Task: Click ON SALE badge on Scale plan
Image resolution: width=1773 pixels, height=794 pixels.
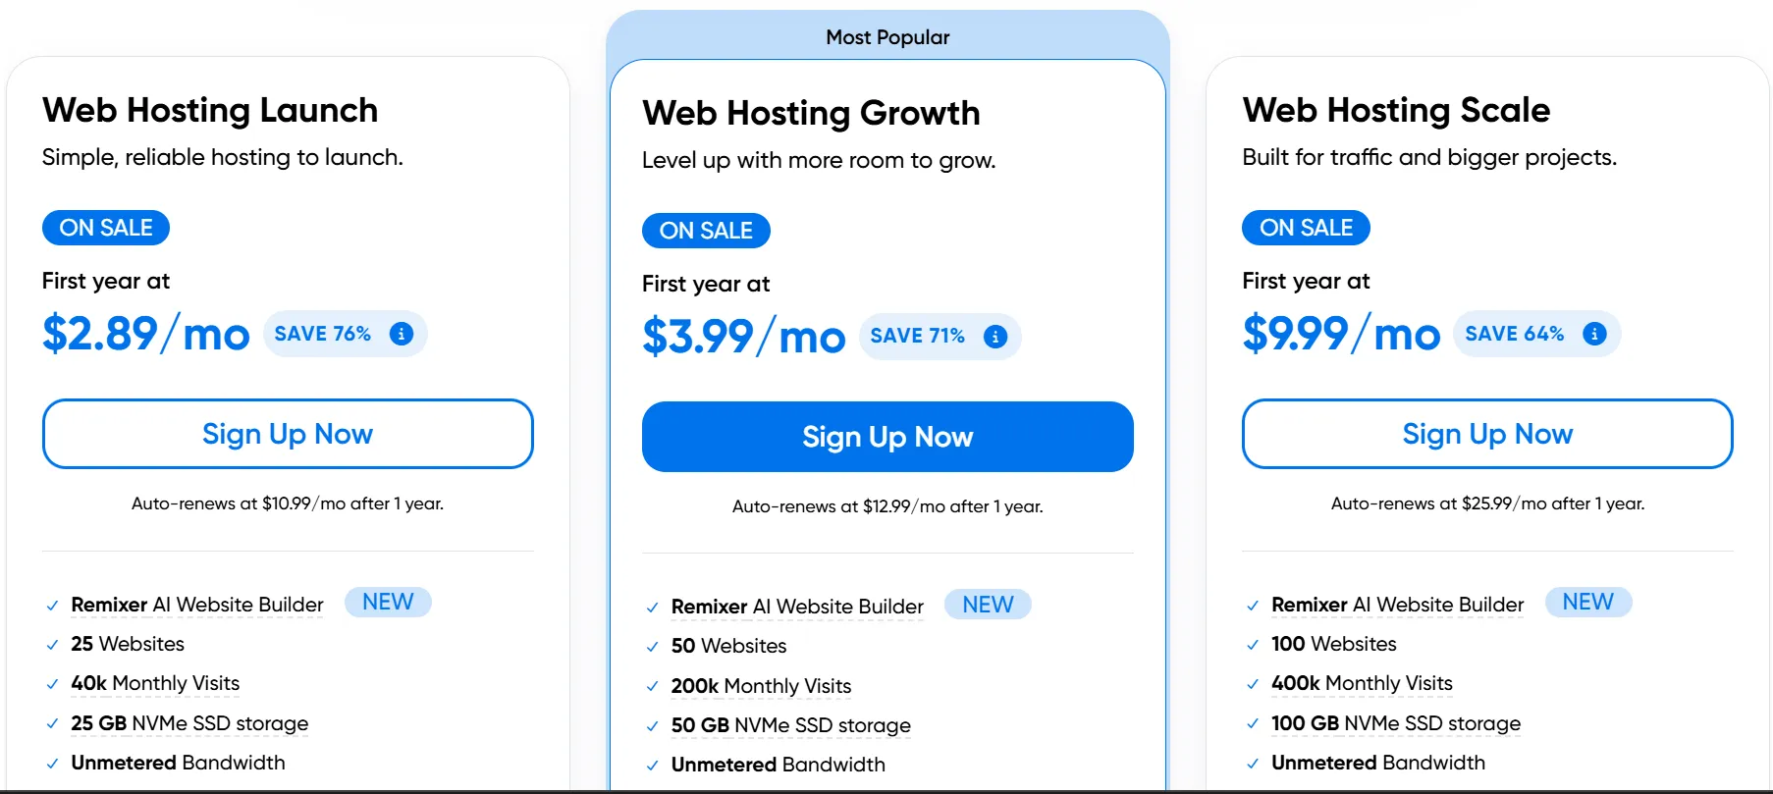Action: coord(1306,228)
